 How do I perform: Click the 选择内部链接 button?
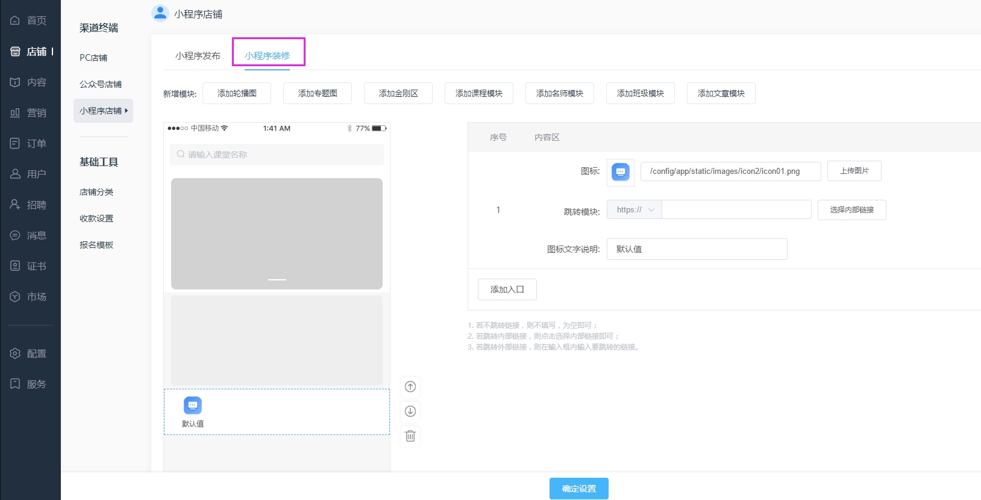pyautogui.click(x=852, y=210)
